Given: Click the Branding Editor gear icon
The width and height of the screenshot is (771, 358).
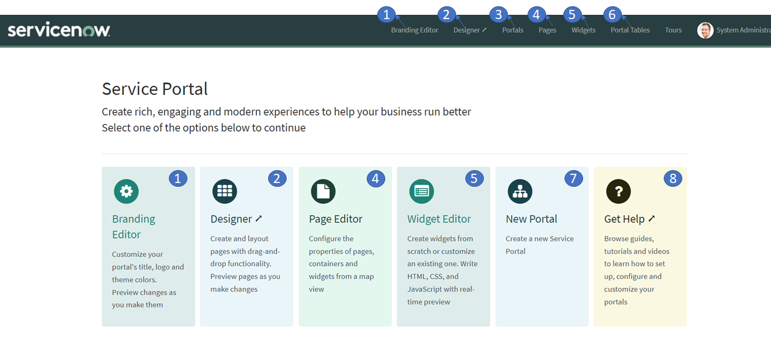Looking at the screenshot, I should tap(126, 191).
